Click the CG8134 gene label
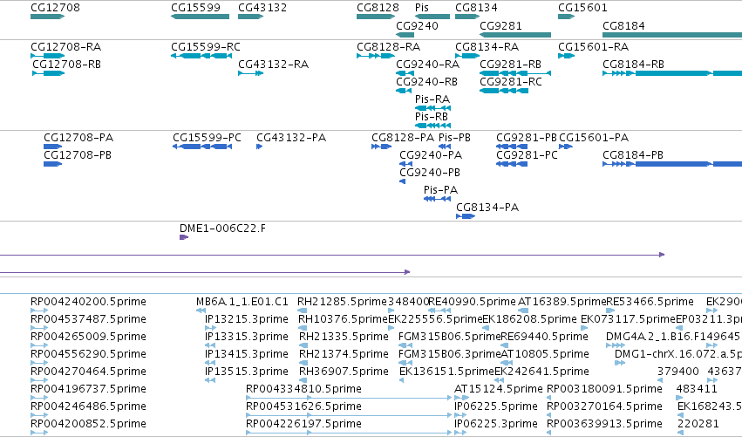The image size is (742, 437). (476, 8)
